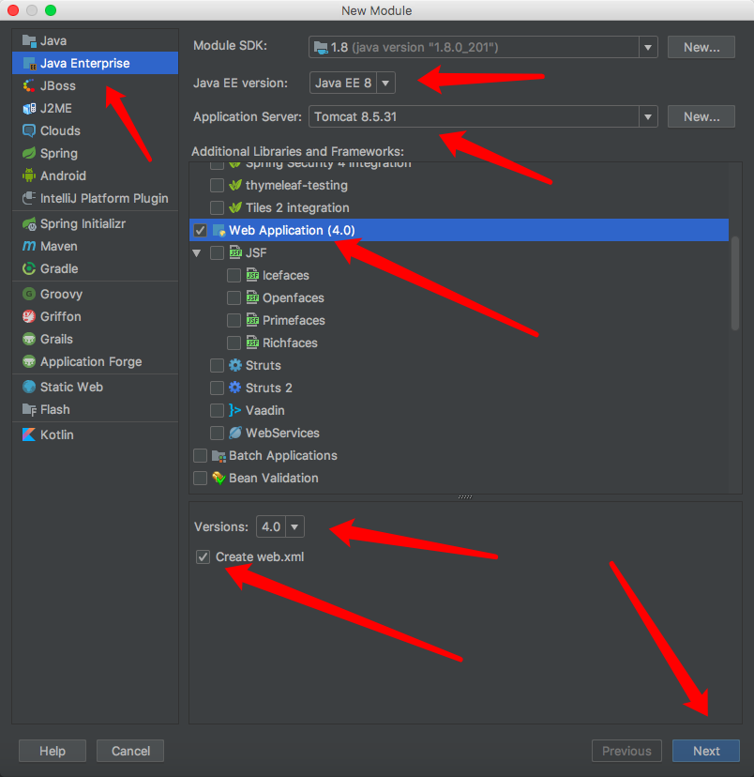
Task: Click the Android robot icon
Action: tap(29, 175)
